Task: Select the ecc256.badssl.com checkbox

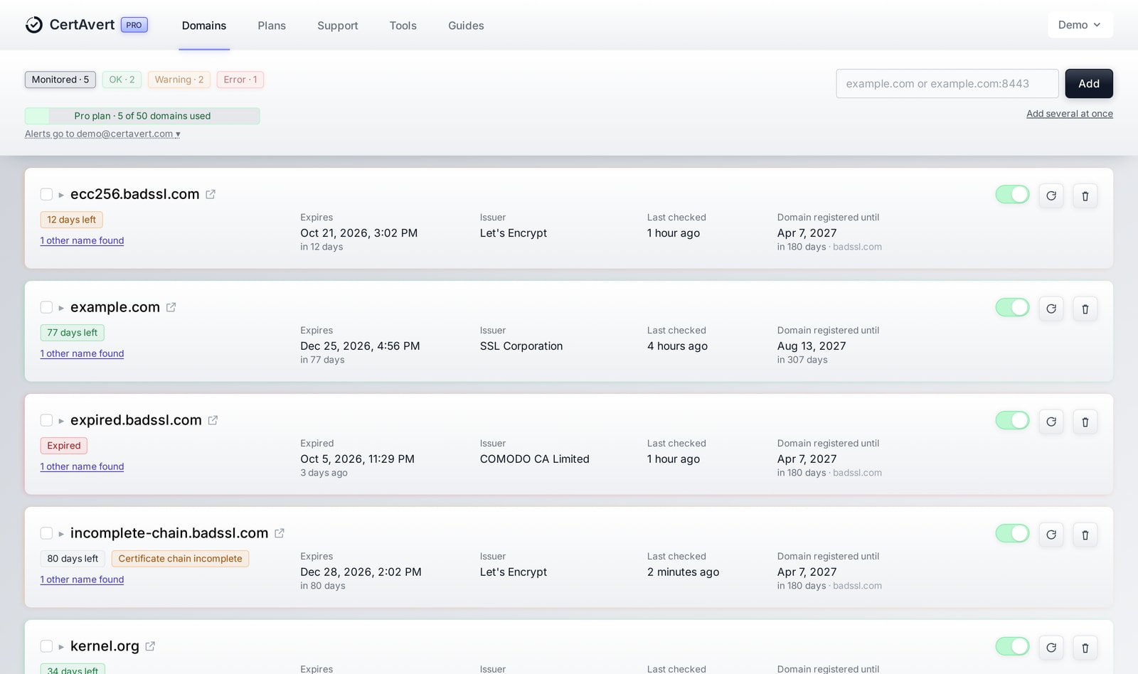Action: pyautogui.click(x=46, y=194)
